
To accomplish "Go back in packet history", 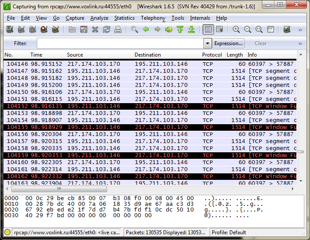I will tap(146, 29).
